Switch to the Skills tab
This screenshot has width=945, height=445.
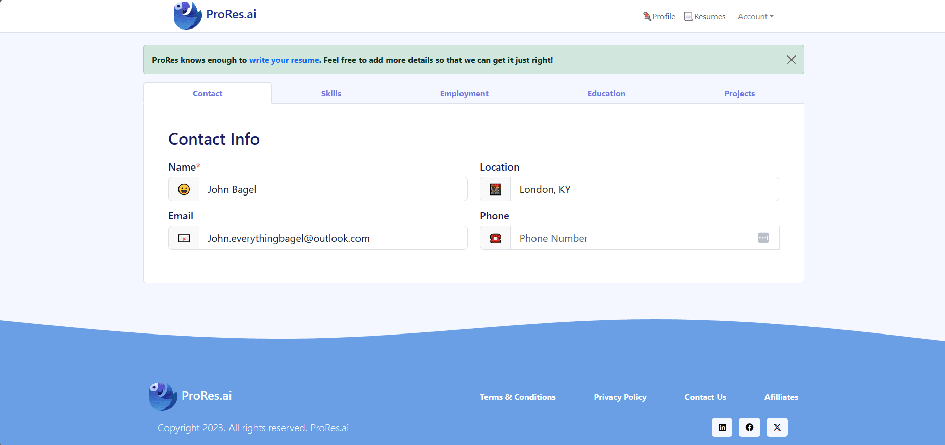(331, 94)
